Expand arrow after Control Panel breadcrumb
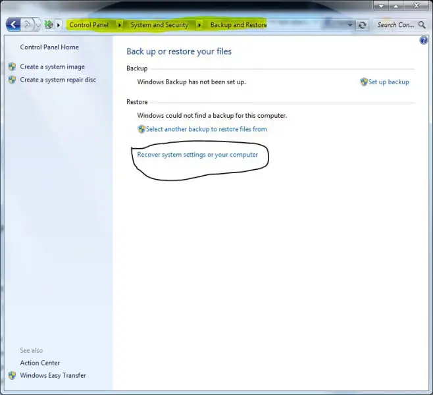The image size is (433, 395). [x=120, y=25]
